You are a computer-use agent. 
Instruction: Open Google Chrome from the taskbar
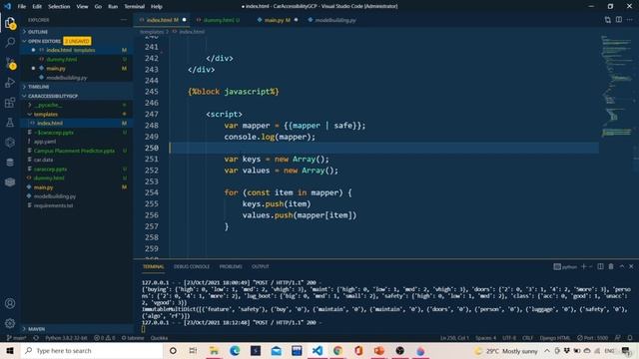pyautogui.click(x=337, y=350)
